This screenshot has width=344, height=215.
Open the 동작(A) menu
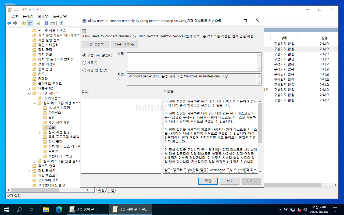click(x=28, y=17)
